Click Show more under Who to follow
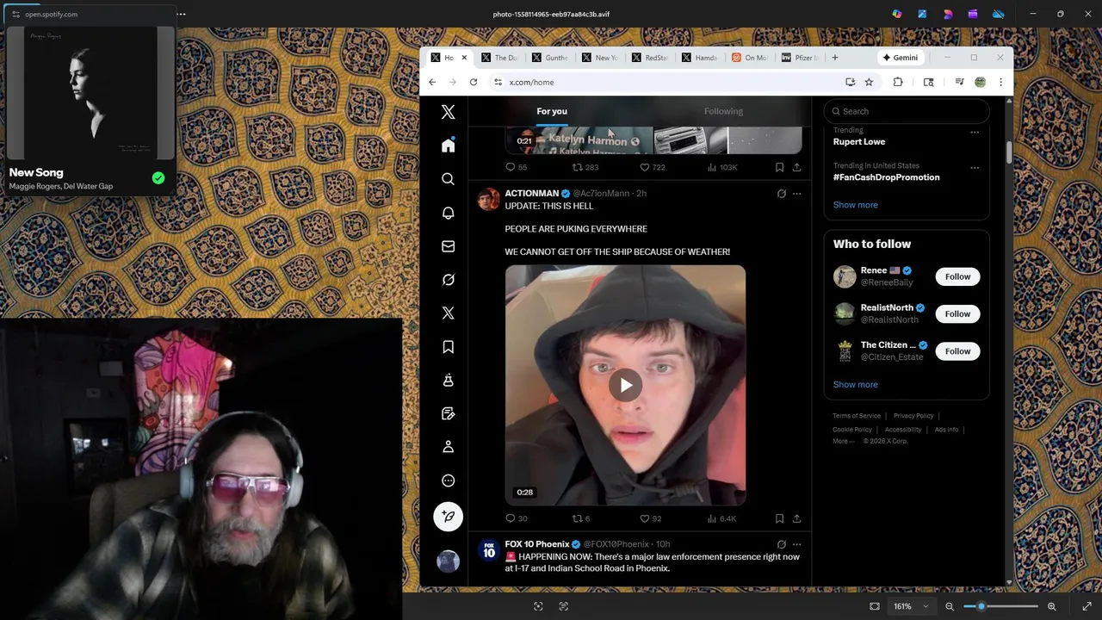Screen dimensions: 1102x620 pos(855,385)
